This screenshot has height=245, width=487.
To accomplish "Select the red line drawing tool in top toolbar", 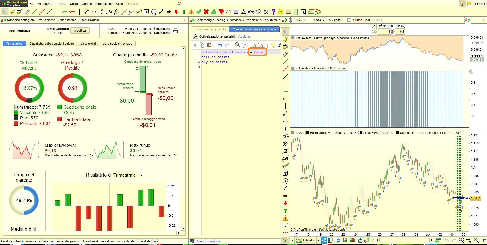I will 42,12.
